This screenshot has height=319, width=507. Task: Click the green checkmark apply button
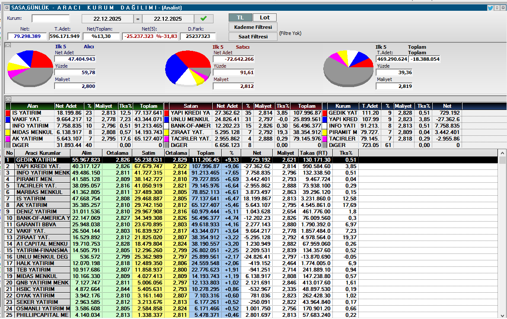pyautogui.click(x=204, y=19)
